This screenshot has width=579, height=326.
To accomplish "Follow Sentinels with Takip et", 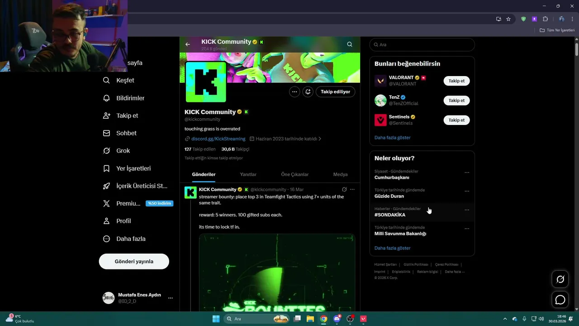I will coord(456,120).
